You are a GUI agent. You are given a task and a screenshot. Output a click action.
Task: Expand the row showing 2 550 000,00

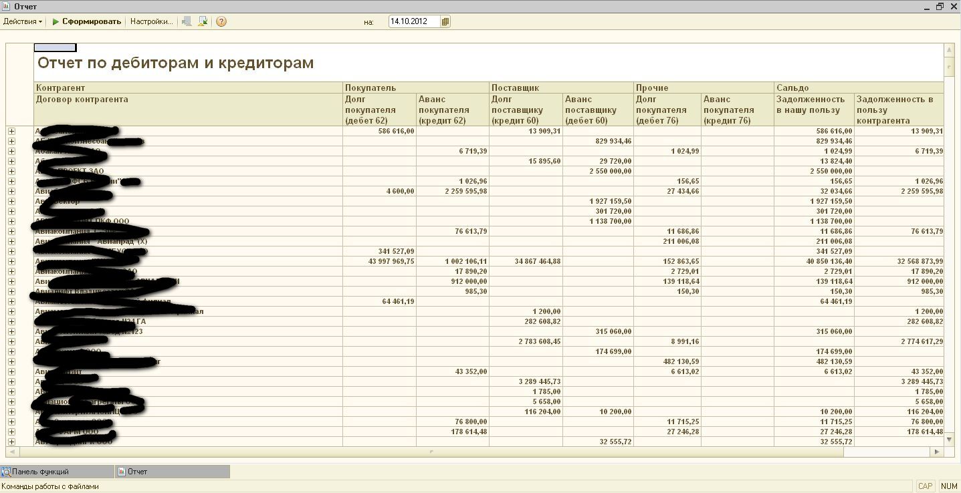11,171
